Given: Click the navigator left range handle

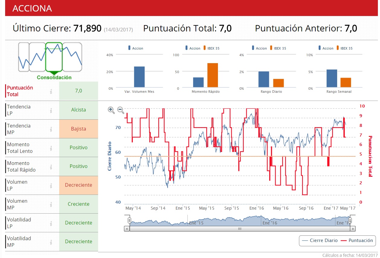Looking at the screenshot, I should (129, 221).
